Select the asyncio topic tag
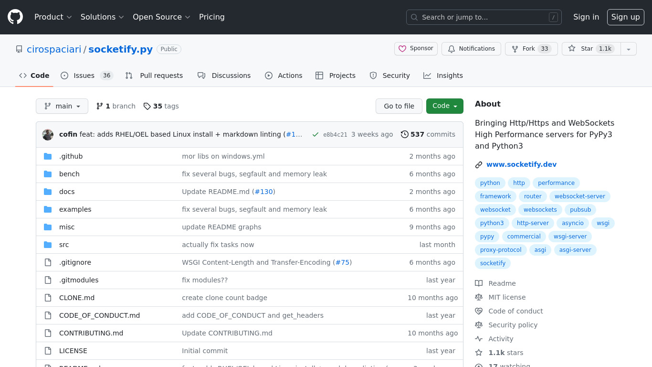 573,223
